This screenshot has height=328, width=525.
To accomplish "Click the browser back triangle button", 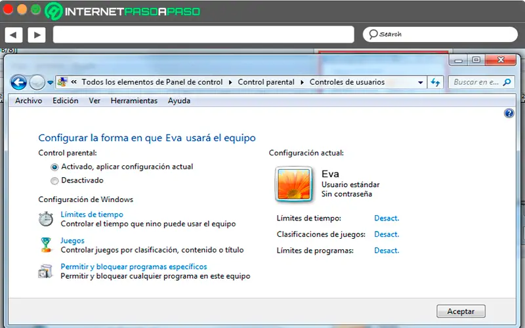I will tap(14, 35).
